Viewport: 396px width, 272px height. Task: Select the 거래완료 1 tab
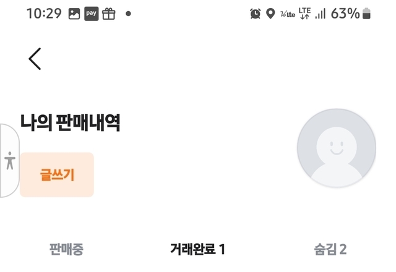coord(197,249)
